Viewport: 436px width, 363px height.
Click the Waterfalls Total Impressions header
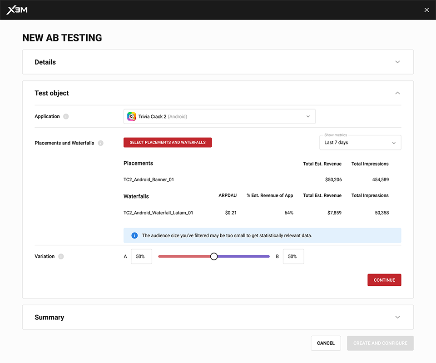click(x=370, y=195)
